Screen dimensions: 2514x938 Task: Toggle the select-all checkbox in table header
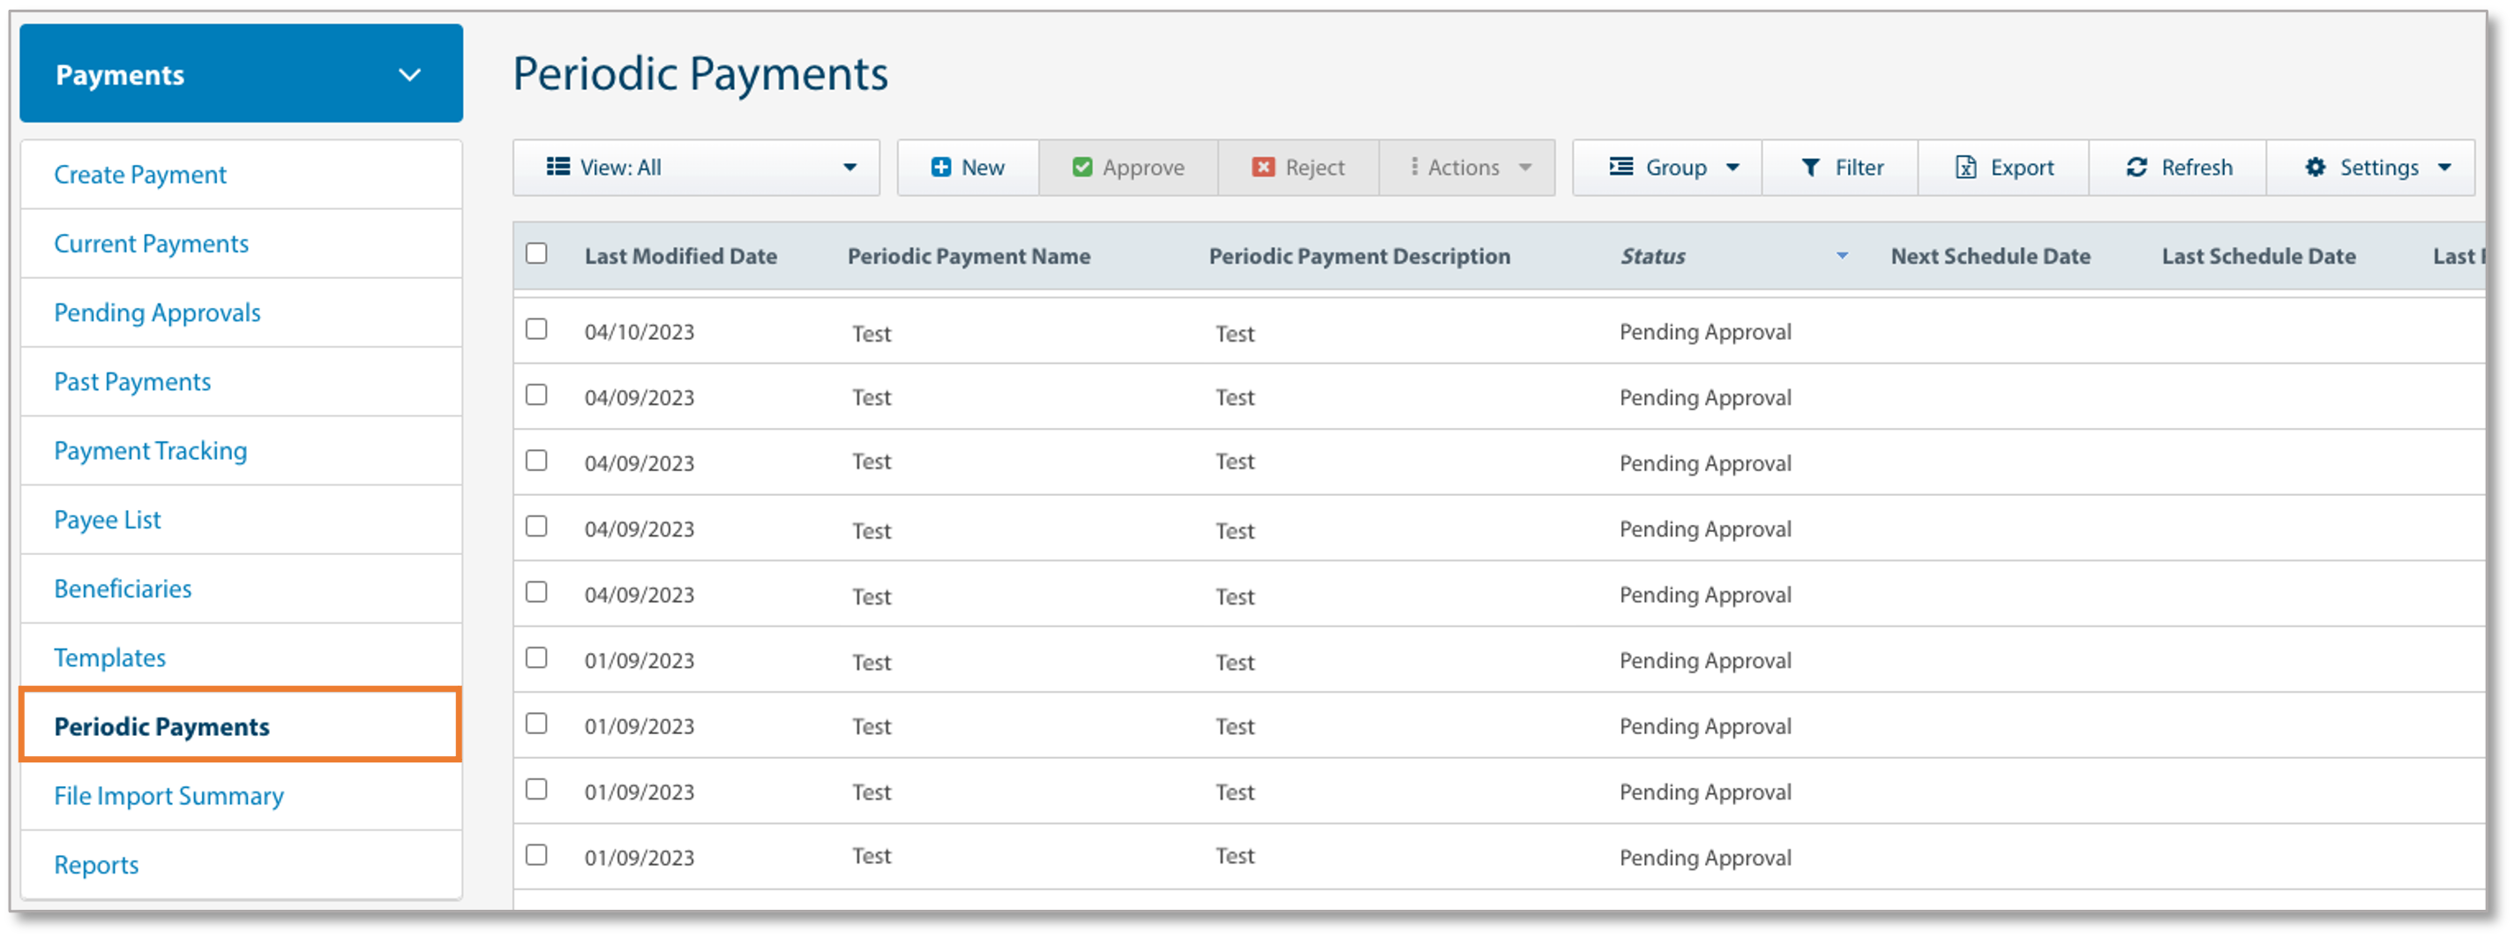[x=535, y=254]
